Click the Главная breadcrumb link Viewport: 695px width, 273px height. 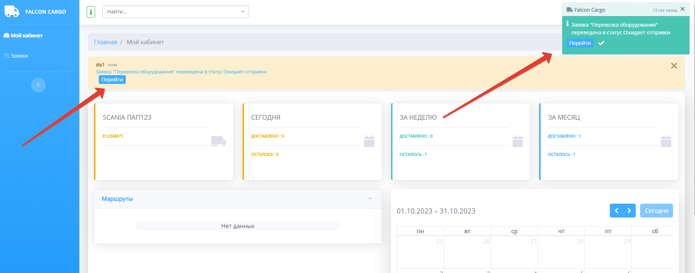tap(105, 42)
